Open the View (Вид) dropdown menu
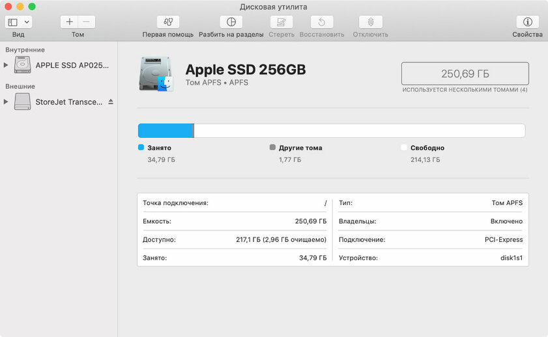Screen dimensions: 548x337 point(18,22)
